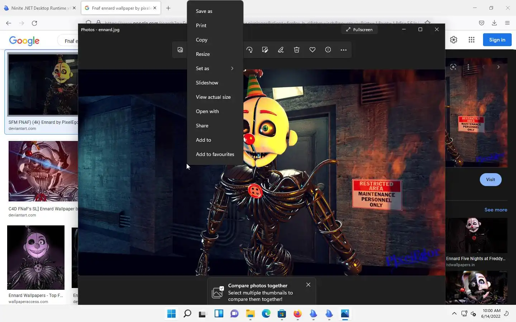Image resolution: width=516 pixels, height=322 pixels.
Task: Open the purple Ennard wallpaper thumbnail
Action: pos(36,257)
